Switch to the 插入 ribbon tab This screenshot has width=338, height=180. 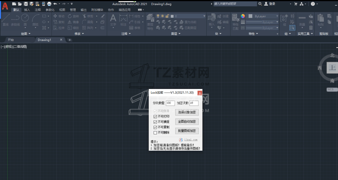27,10
